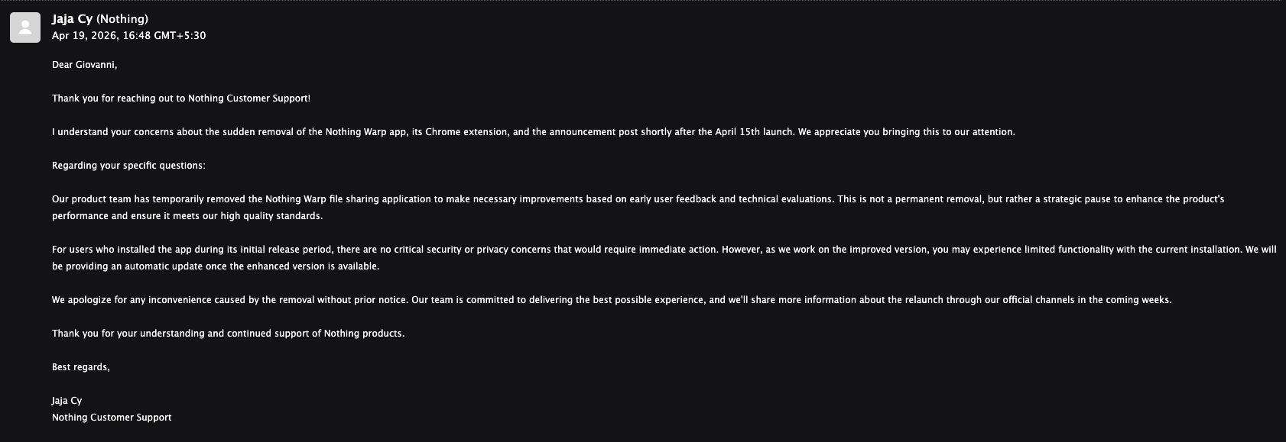Click the "Thank you for your understanding" line
Screen dimensions: 1286x442
[228, 334]
